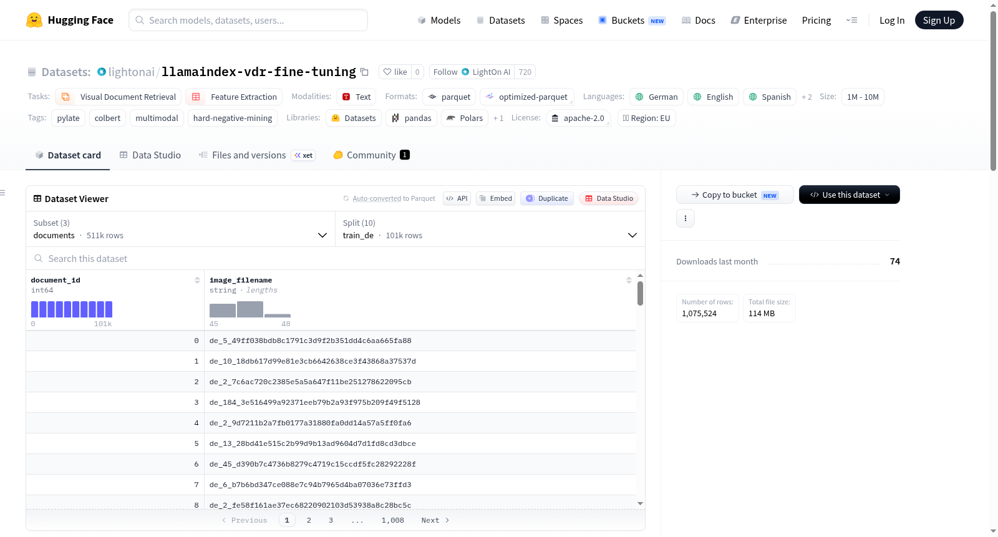Click the vertical three-dot more options button
Image resolution: width=998 pixels, height=537 pixels.
click(686, 218)
